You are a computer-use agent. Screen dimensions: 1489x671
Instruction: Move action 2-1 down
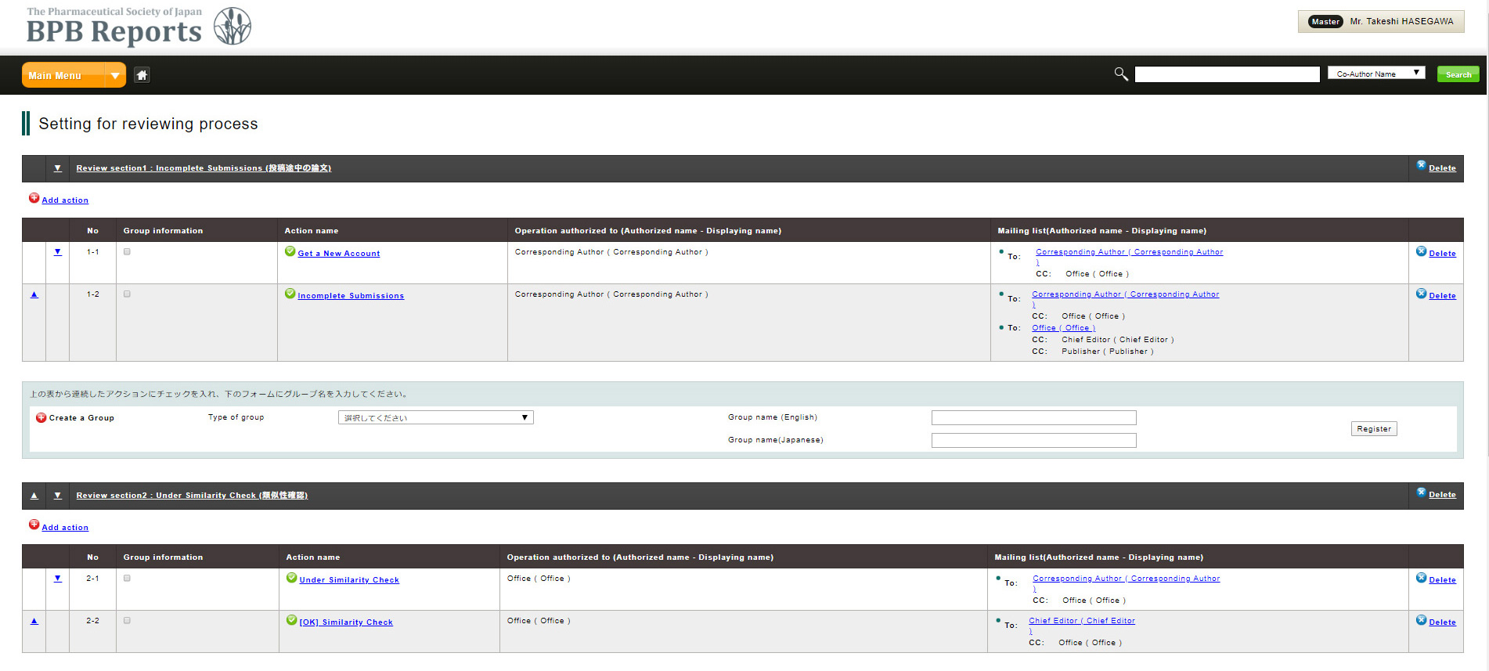(57, 579)
